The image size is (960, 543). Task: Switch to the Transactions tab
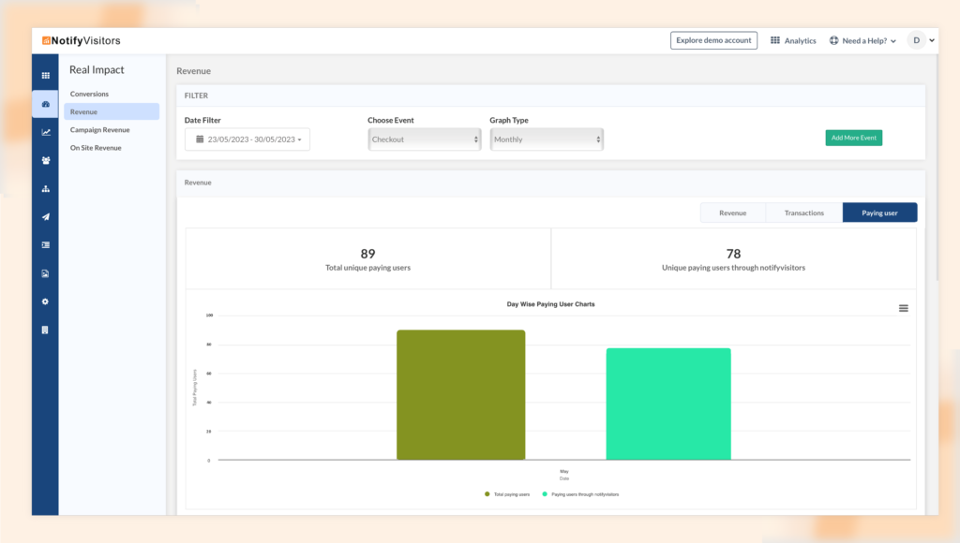[803, 213]
